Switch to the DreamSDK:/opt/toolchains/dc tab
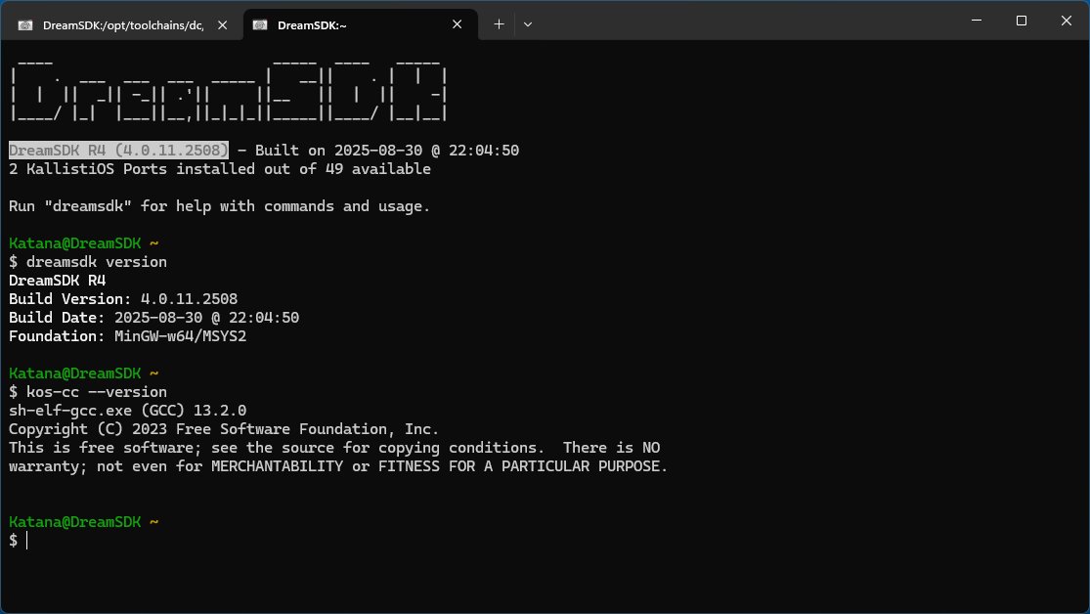1090x614 pixels. tap(122, 25)
